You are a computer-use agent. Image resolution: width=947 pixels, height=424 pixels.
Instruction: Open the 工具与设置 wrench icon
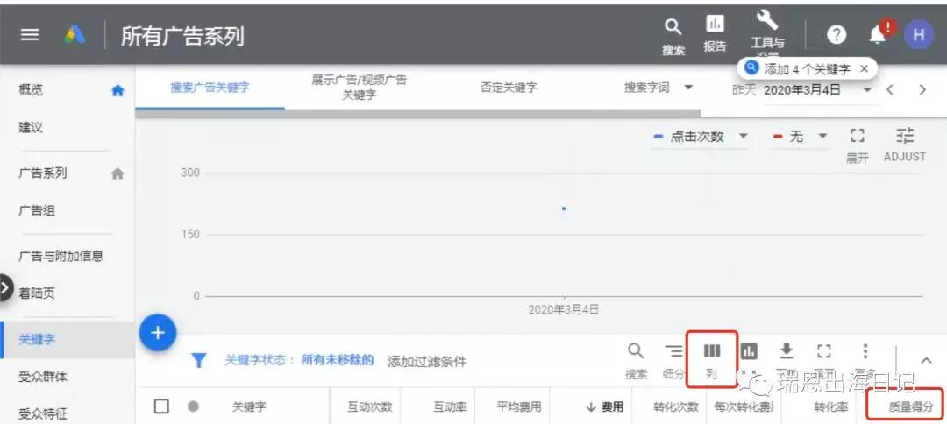(x=767, y=21)
